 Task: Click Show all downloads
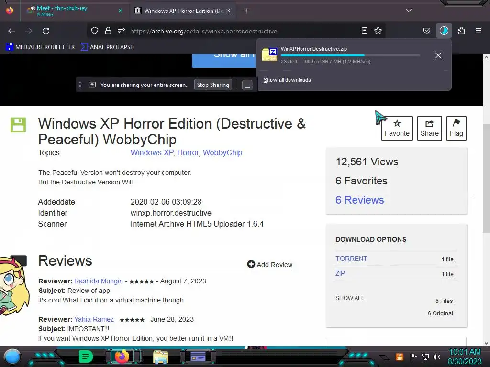[x=287, y=80]
